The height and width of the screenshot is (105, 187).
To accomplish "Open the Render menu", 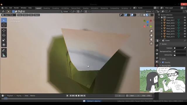I will pos(16,8).
